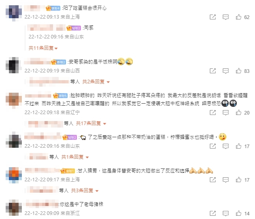Like the 安哥感染的是干饭株 comment

[238, 71]
